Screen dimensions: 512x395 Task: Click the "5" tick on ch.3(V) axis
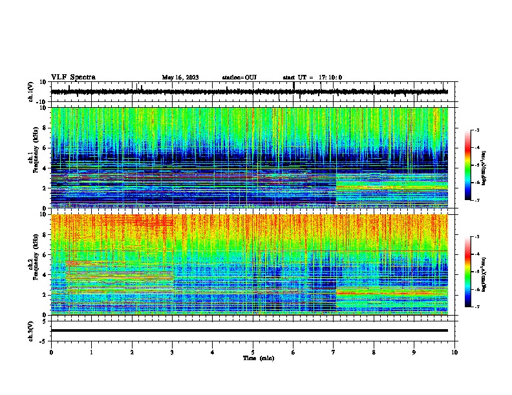pyautogui.click(x=45, y=321)
